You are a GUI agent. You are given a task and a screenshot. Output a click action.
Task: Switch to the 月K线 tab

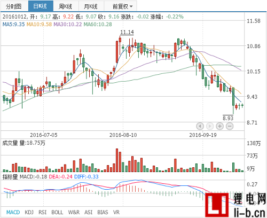(x=91, y=6)
